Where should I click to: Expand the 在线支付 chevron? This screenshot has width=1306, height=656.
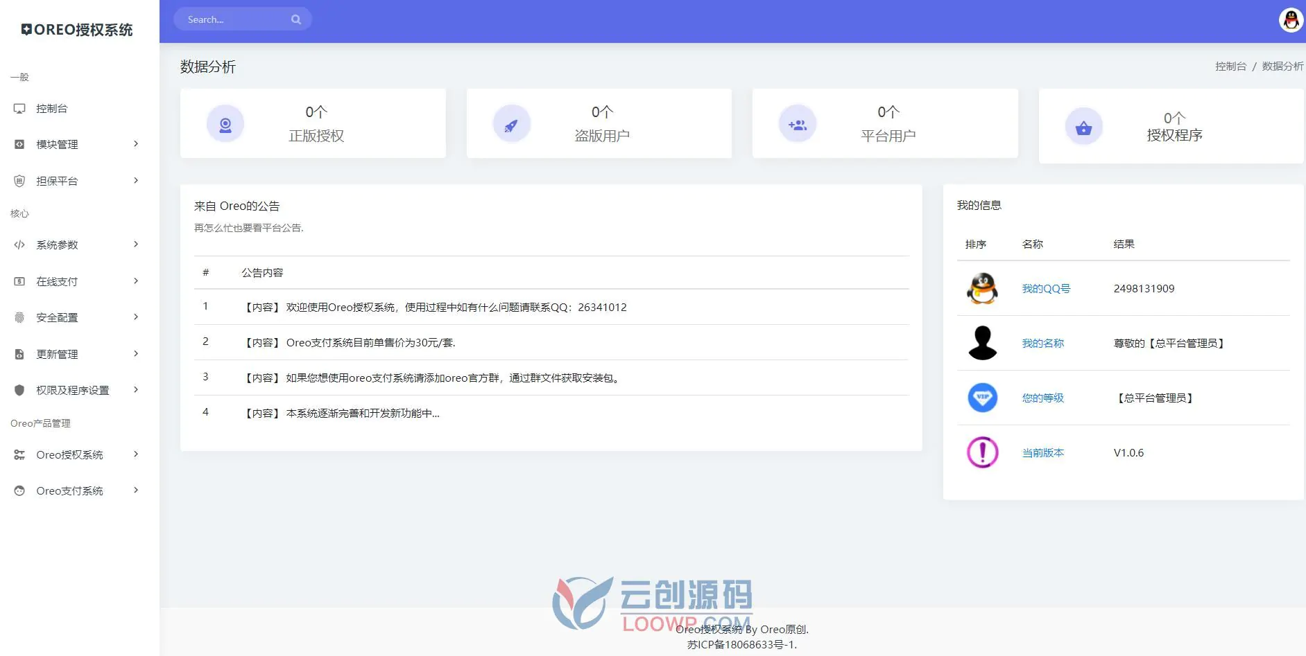[136, 281]
